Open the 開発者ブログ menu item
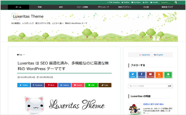The height and width of the screenshot is (115, 186). [167, 7]
